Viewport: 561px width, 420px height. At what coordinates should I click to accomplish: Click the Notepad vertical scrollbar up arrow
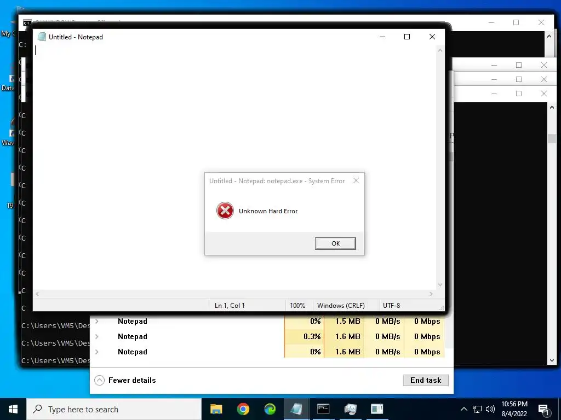[x=440, y=51]
